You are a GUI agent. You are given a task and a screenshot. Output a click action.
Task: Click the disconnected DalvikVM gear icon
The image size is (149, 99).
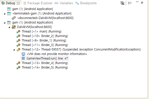coord(14,18)
